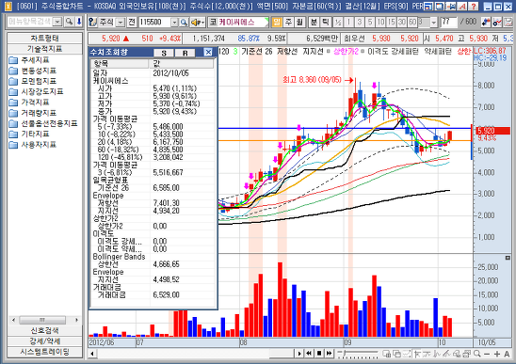Screen dimensions: 516x364
Task: Click the magnifier zoom icon in bottom toolbar
Action: click(x=476, y=354)
